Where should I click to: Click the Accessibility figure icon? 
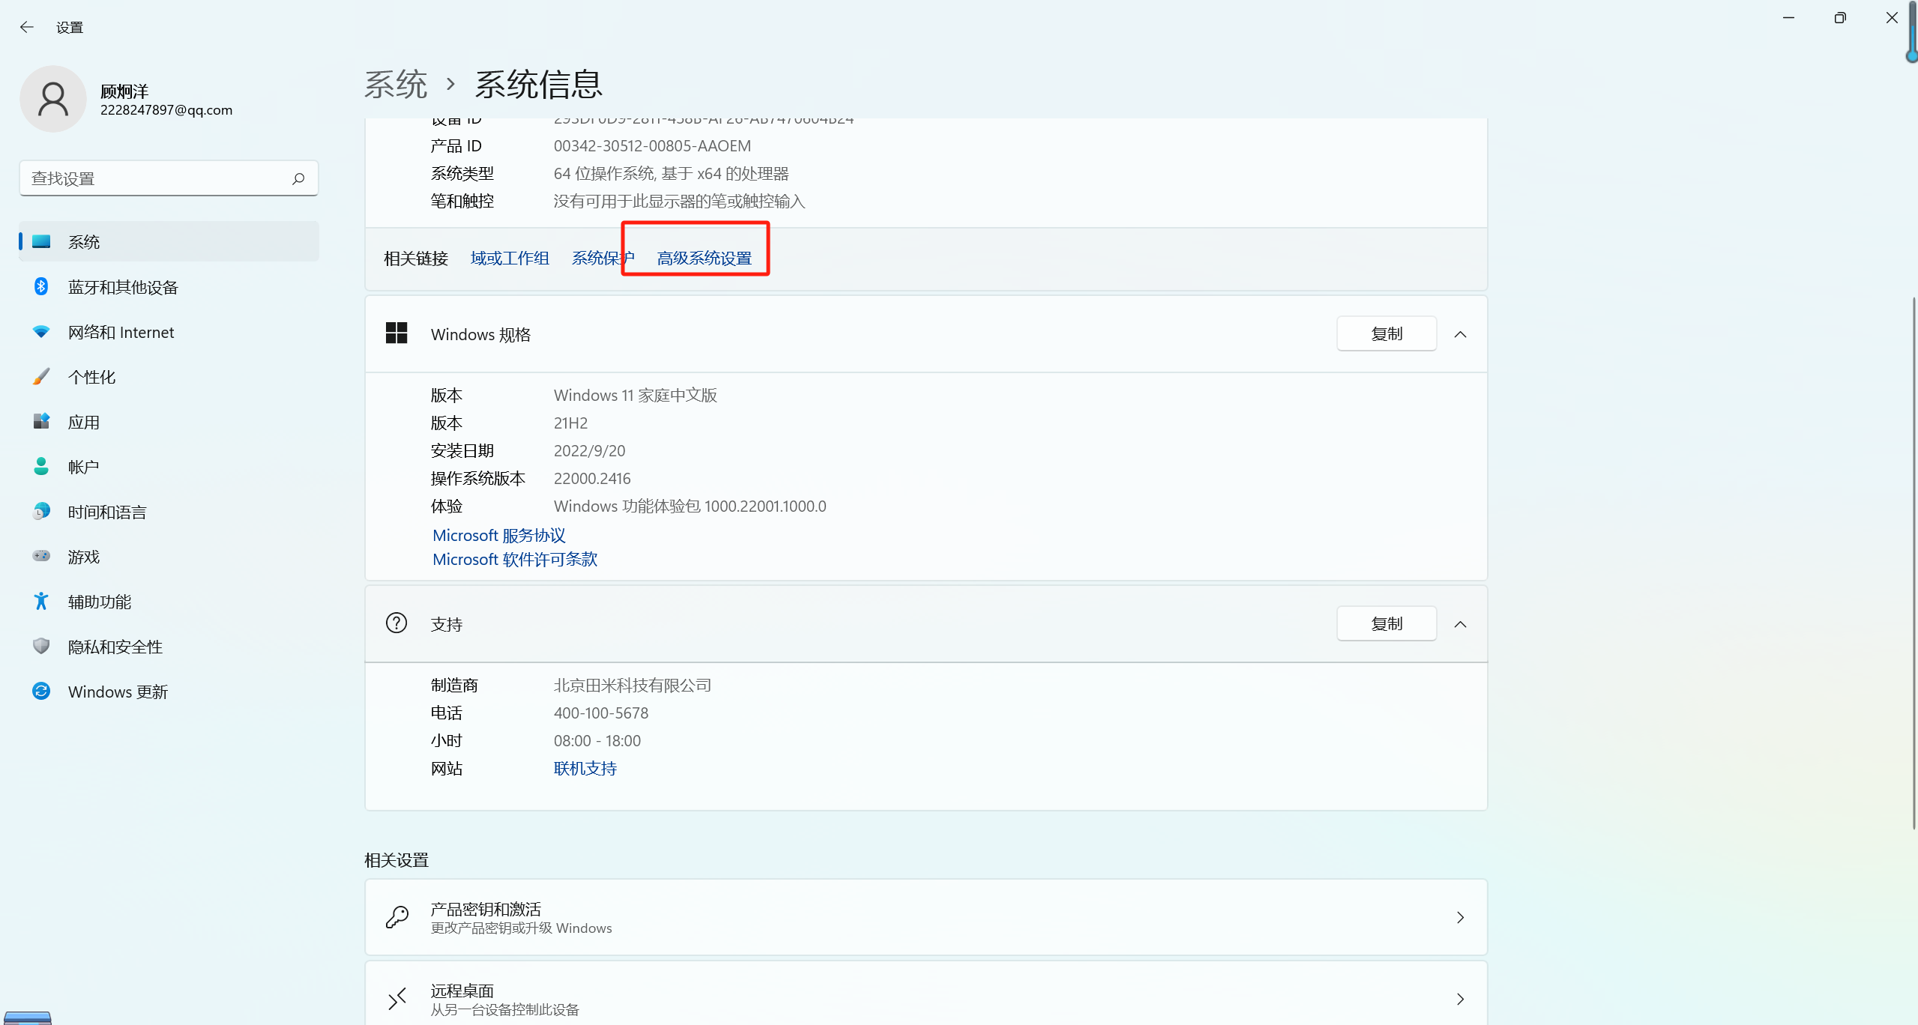(x=41, y=601)
